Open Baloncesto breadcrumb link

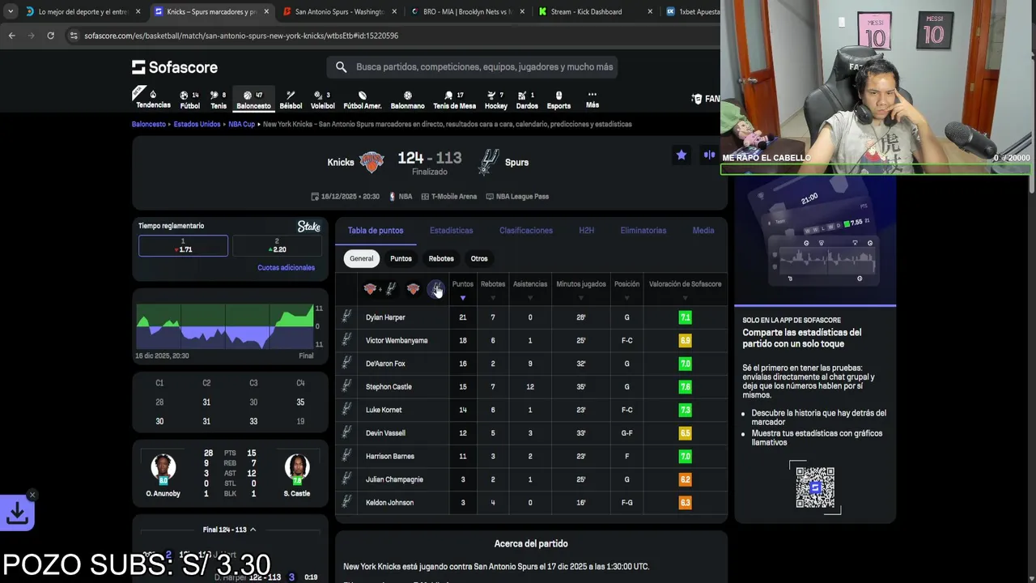149,124
